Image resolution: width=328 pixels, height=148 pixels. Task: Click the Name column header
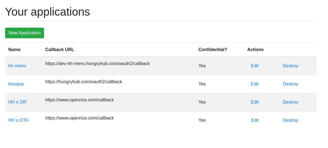coord(14,50)
